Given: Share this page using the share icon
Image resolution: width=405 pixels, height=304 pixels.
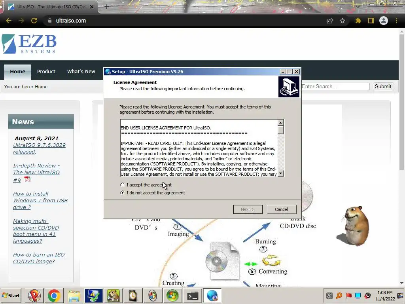Looking at the screenshot, I should point(330,21).
